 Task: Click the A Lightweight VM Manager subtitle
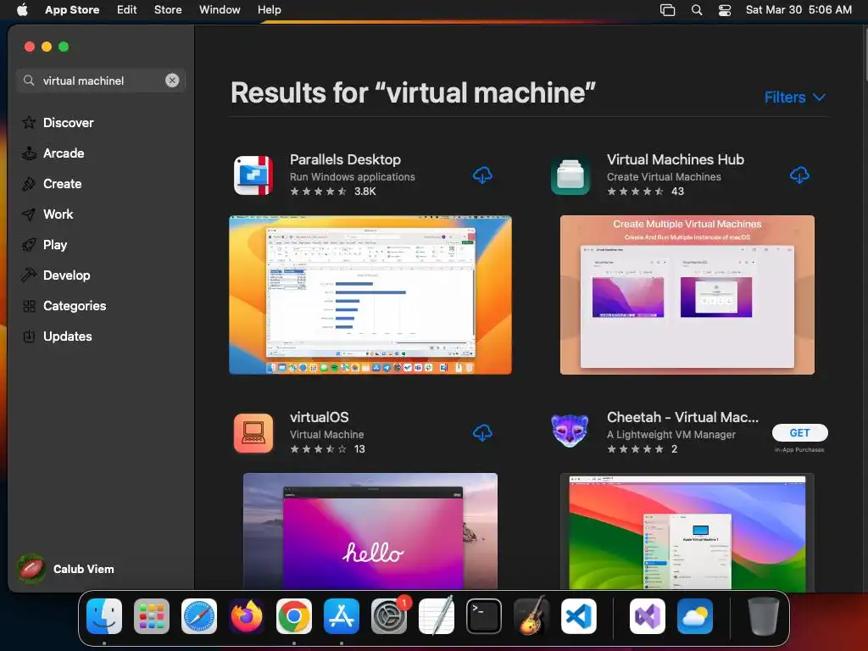pos(671,435)
